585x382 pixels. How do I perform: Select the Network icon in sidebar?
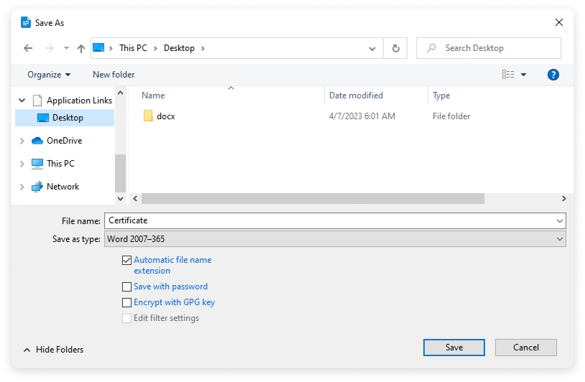coord(37,187)
